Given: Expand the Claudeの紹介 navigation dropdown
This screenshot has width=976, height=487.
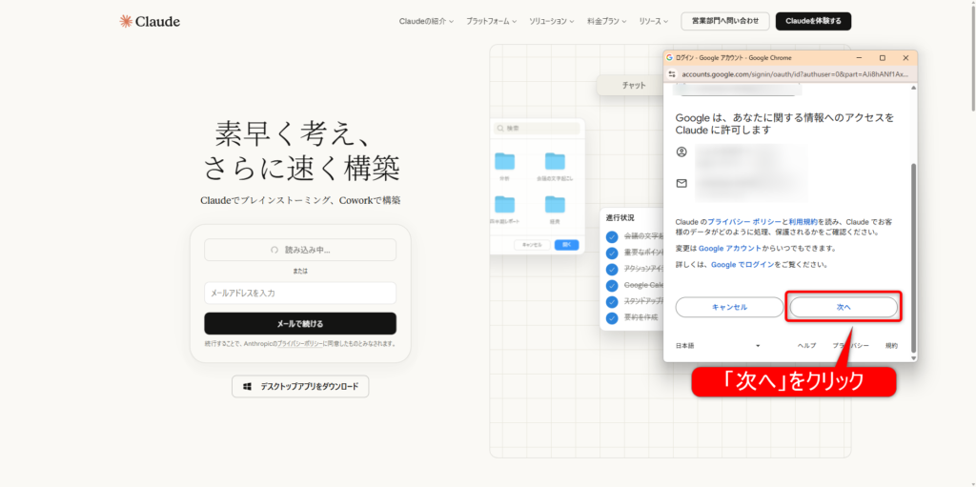Looking at the screenshot, I should [x=425, y=21].
